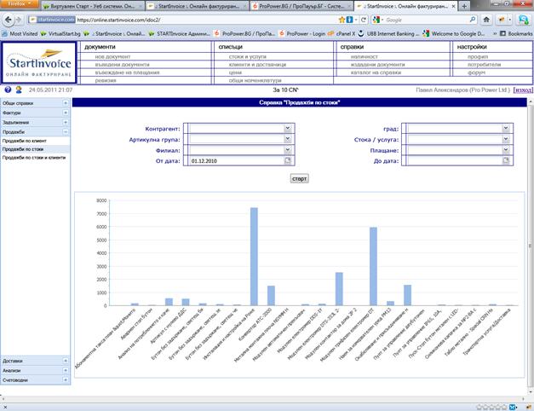Log out via the изход link
The height and width of the screenshot is (411, 534).
coord(523,90)
